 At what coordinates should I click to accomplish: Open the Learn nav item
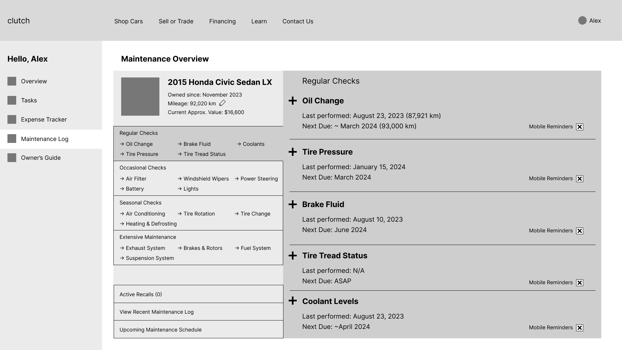(x=259, y=21)
